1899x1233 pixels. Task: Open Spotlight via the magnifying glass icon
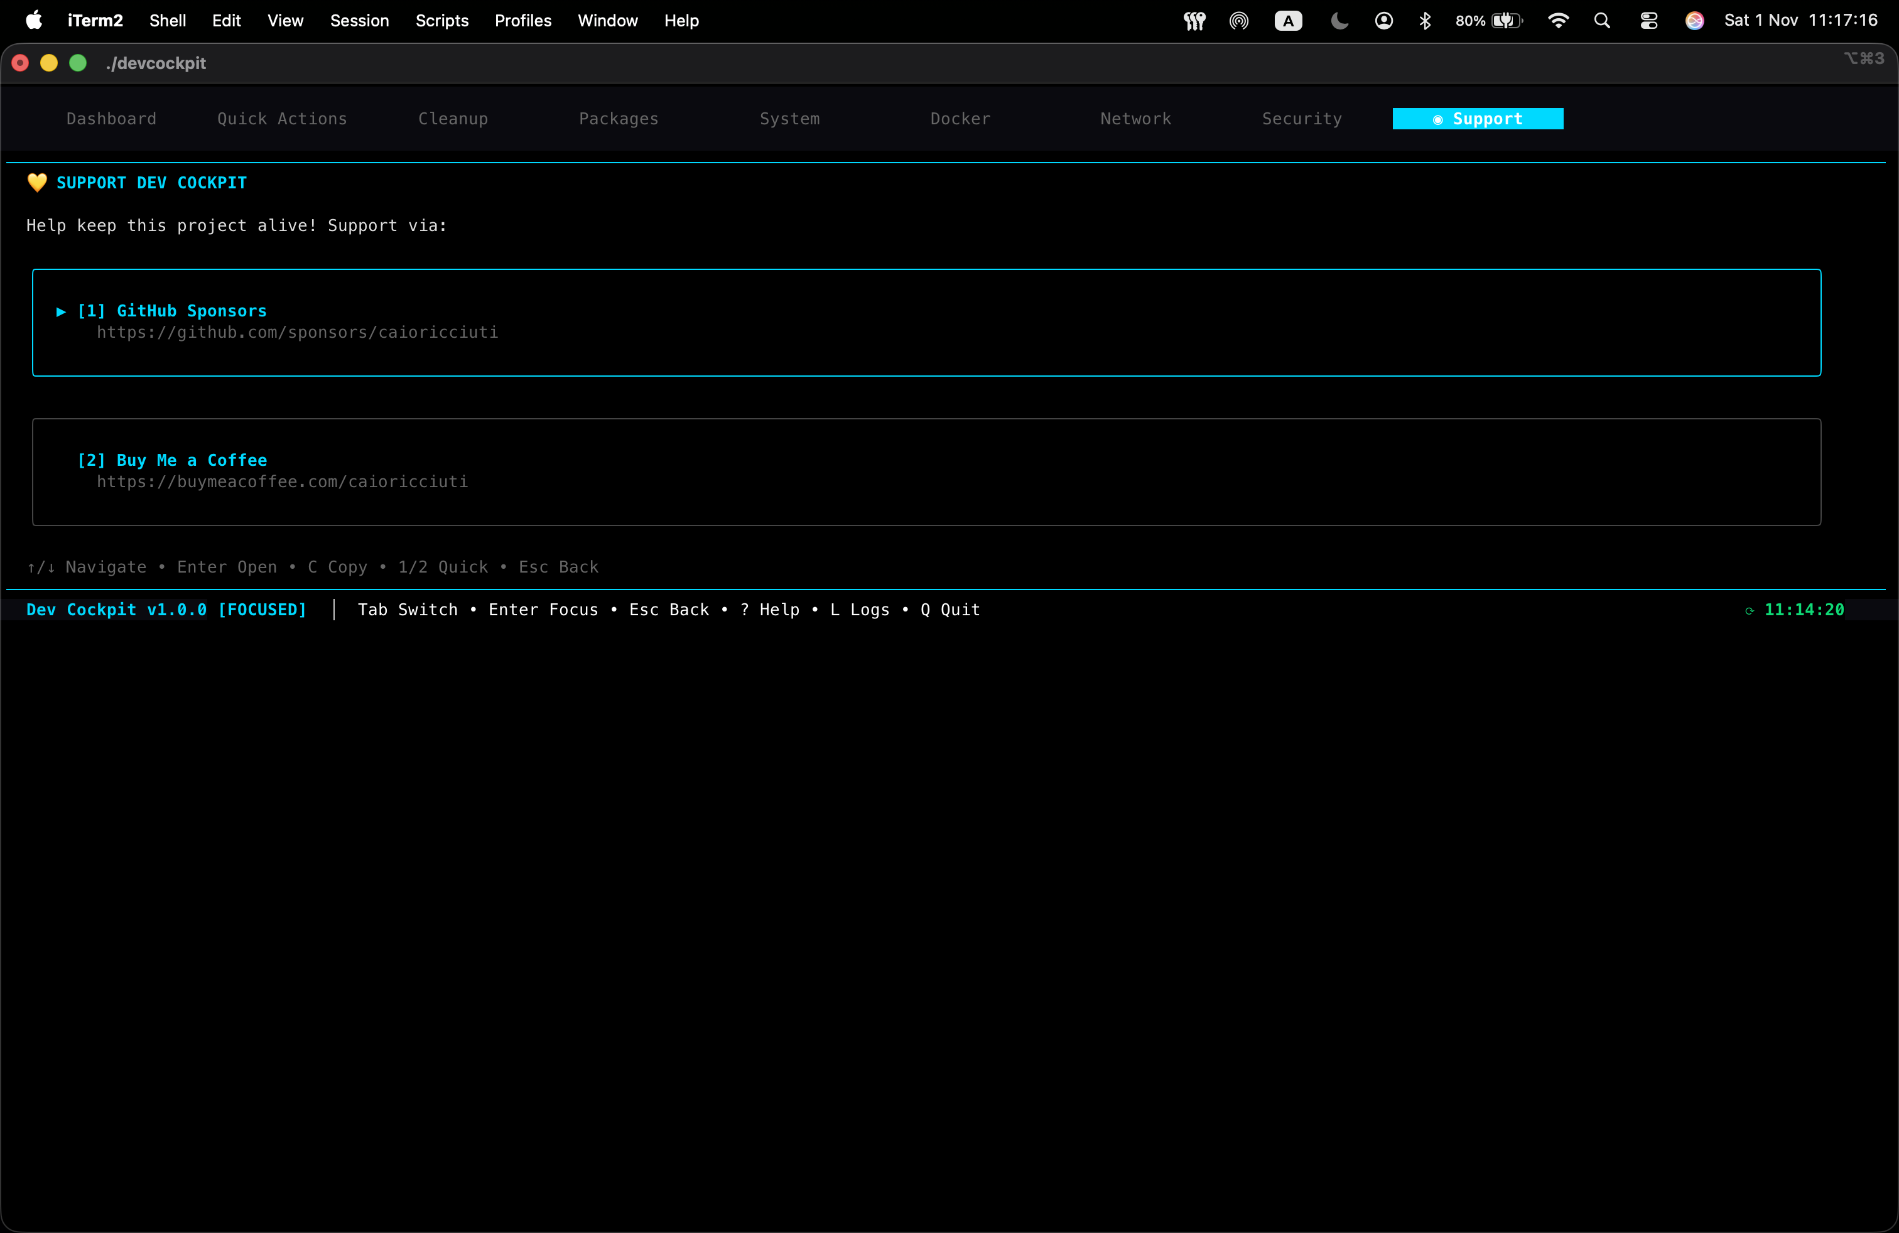[x=1602, y=21]
